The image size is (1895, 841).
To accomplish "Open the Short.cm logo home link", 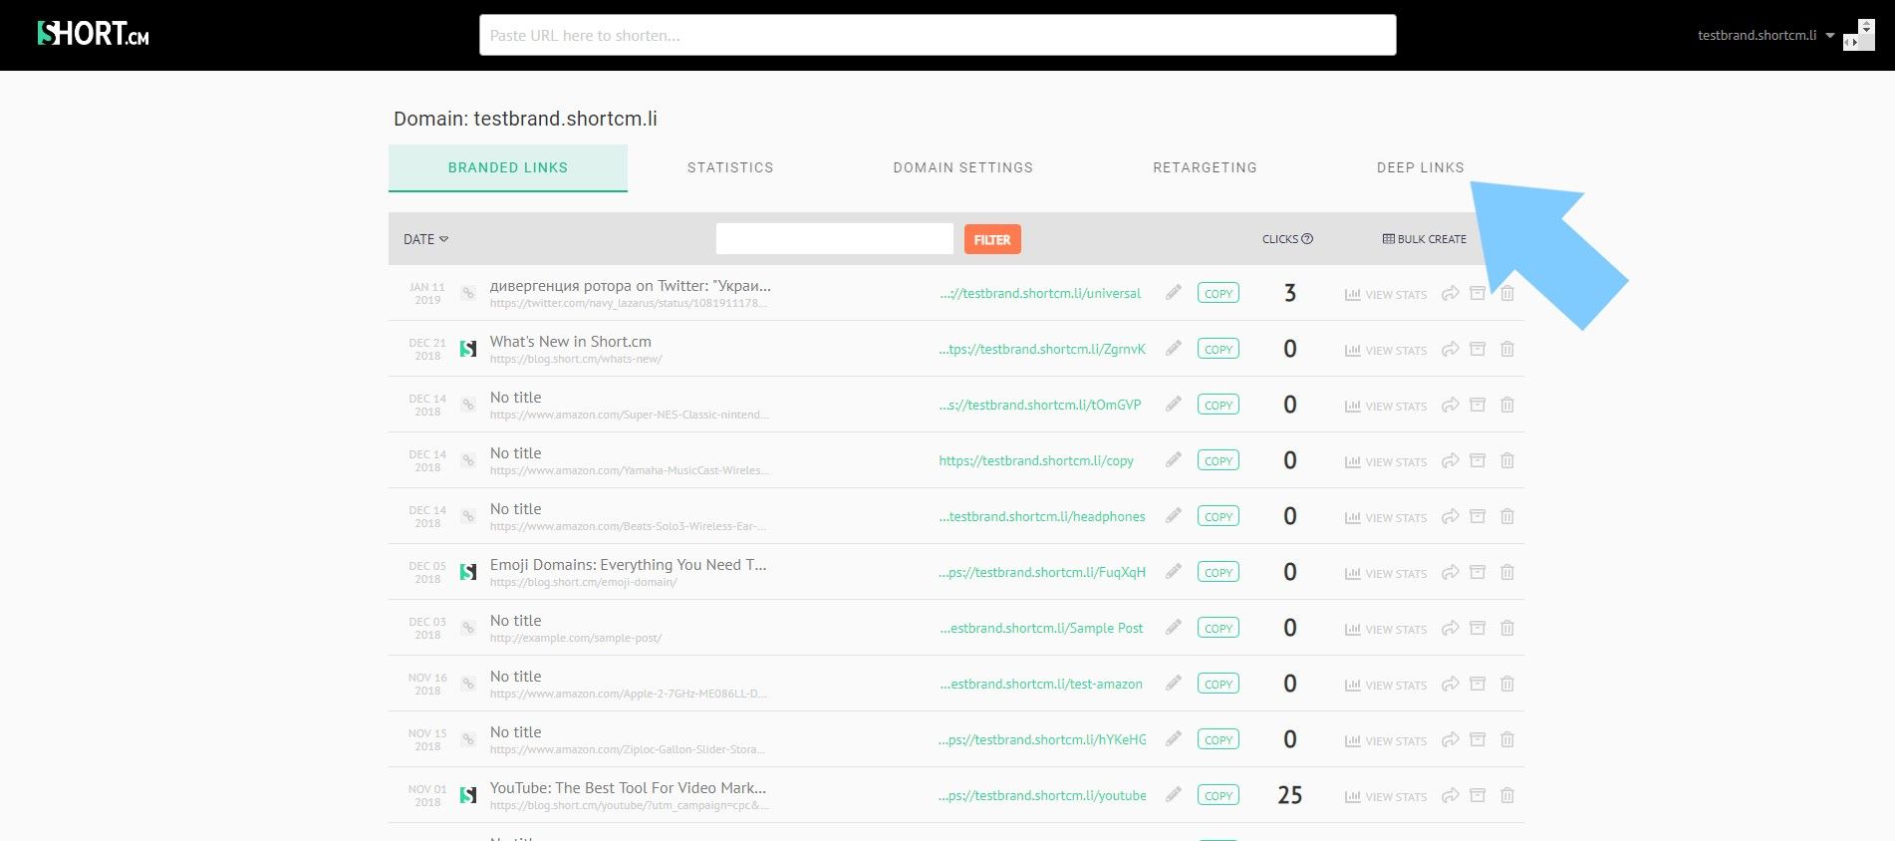I will (93, 34).
